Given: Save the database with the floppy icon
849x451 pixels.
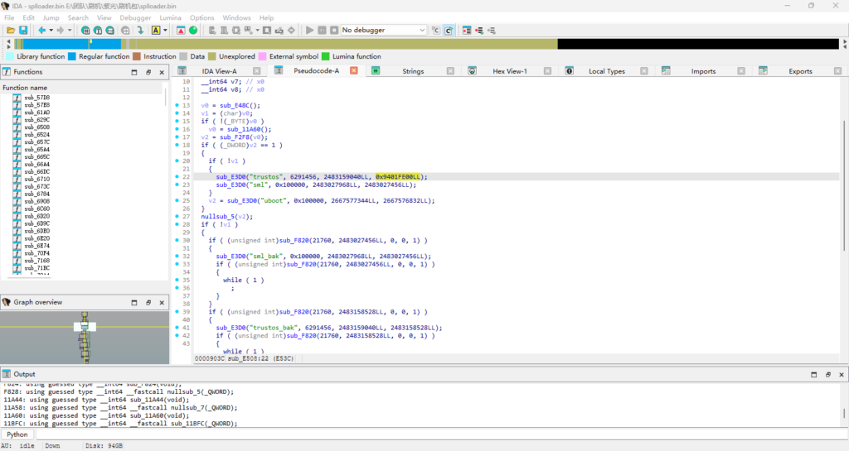Looking at the screenshot, I should [23, 31].
